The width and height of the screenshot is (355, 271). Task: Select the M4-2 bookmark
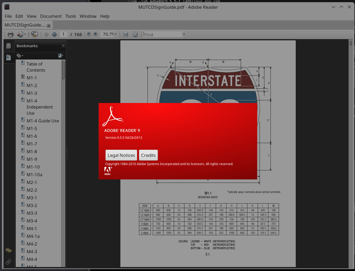coord(32,244)
